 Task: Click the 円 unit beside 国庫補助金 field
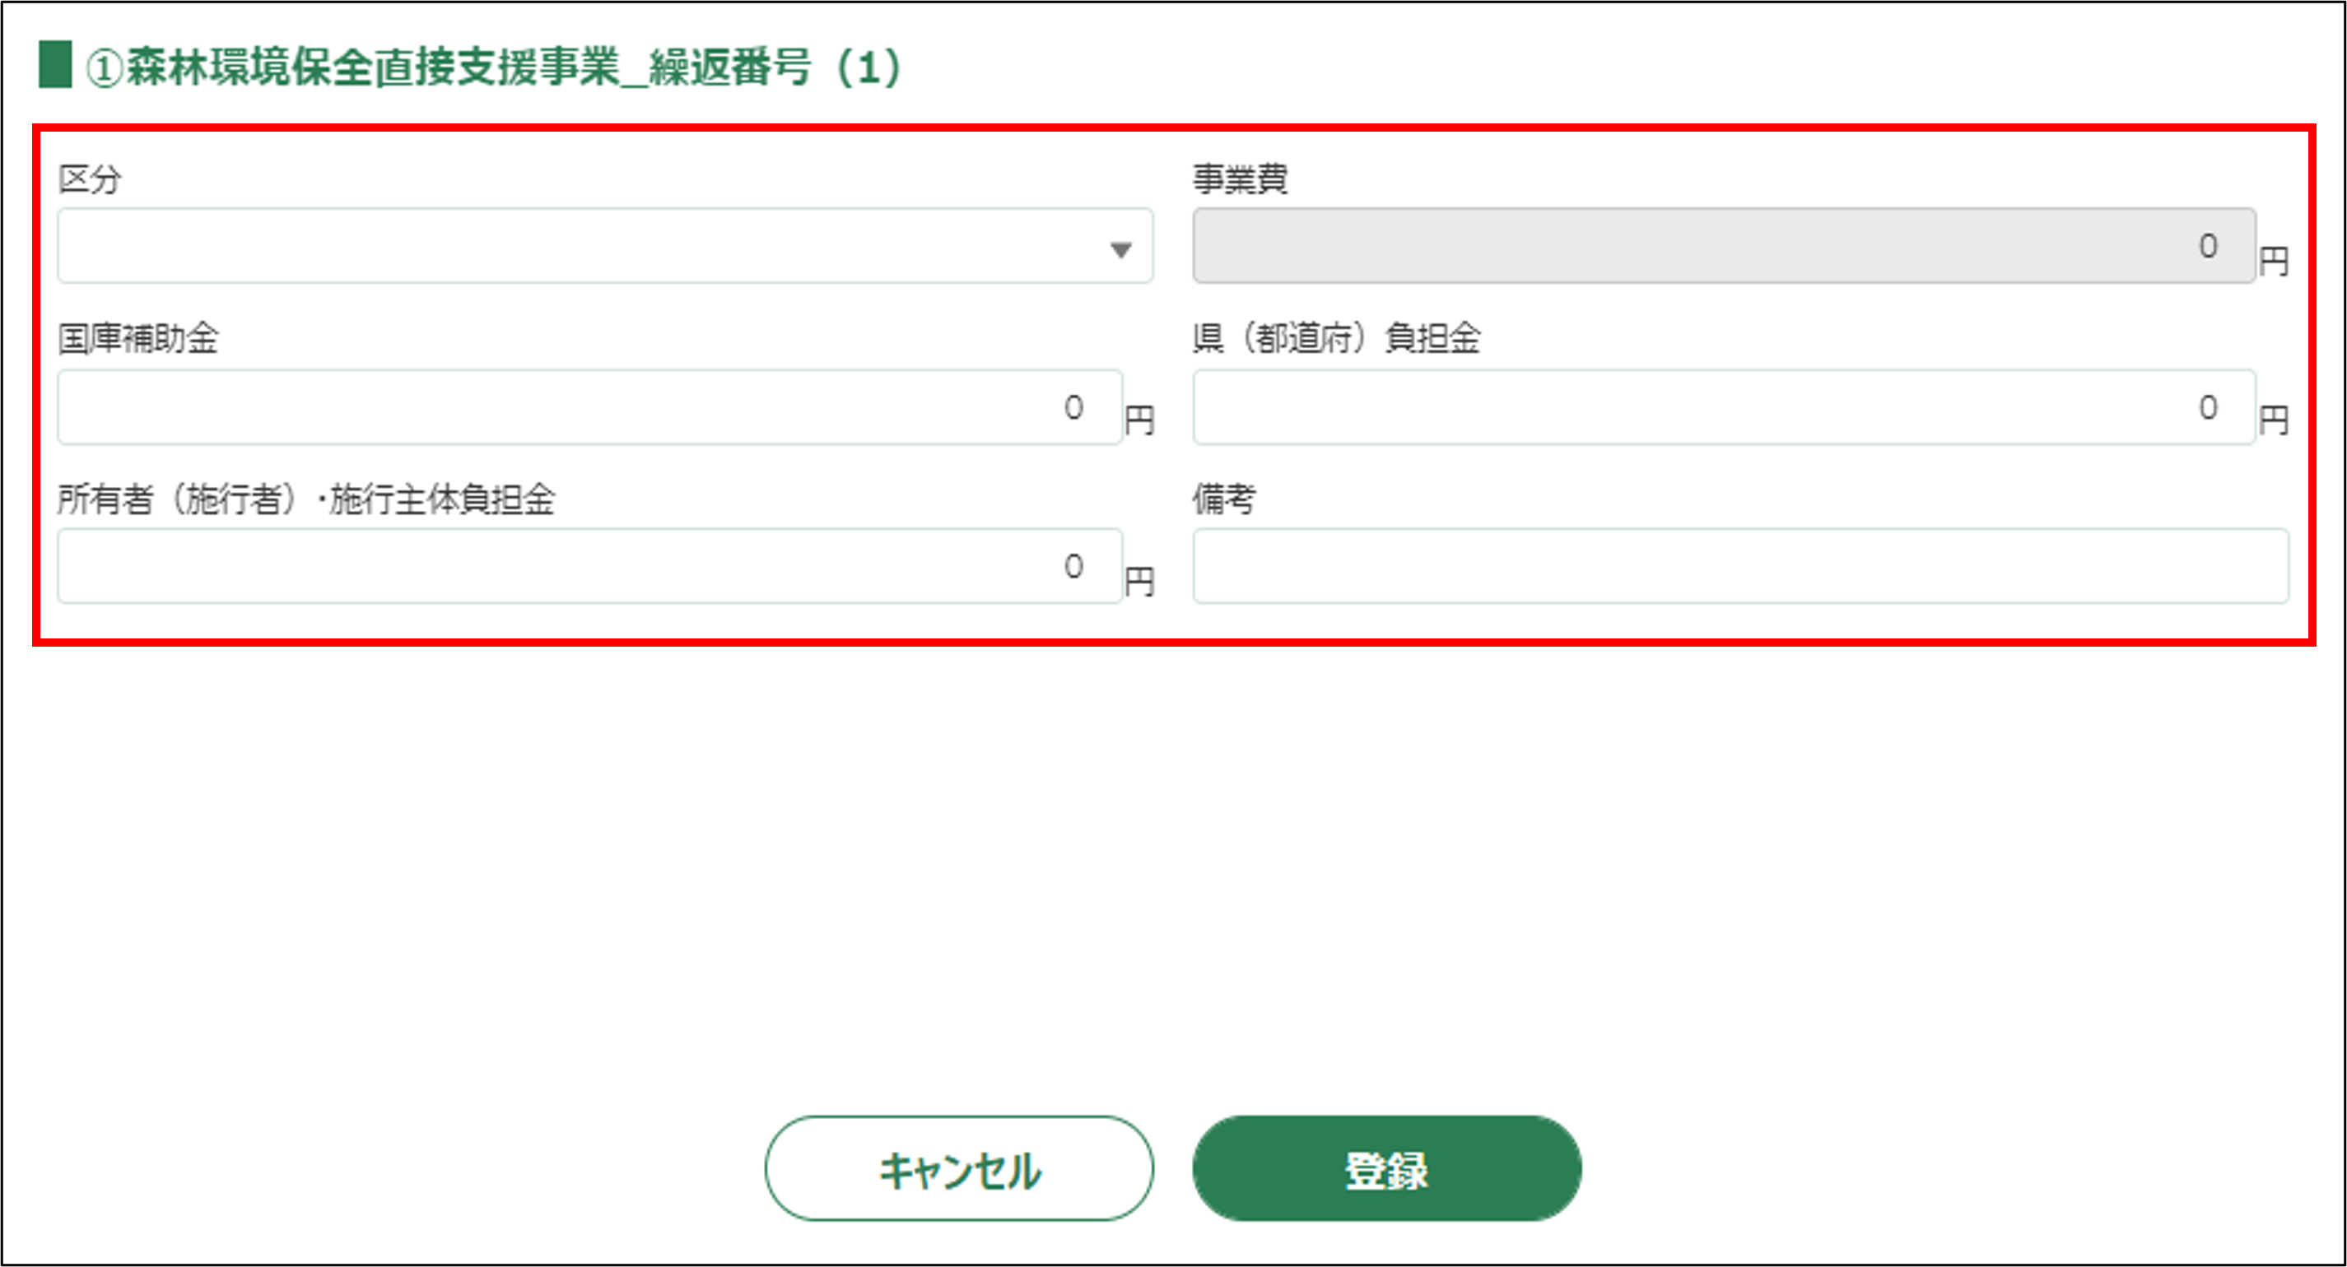pos(1139,420)
